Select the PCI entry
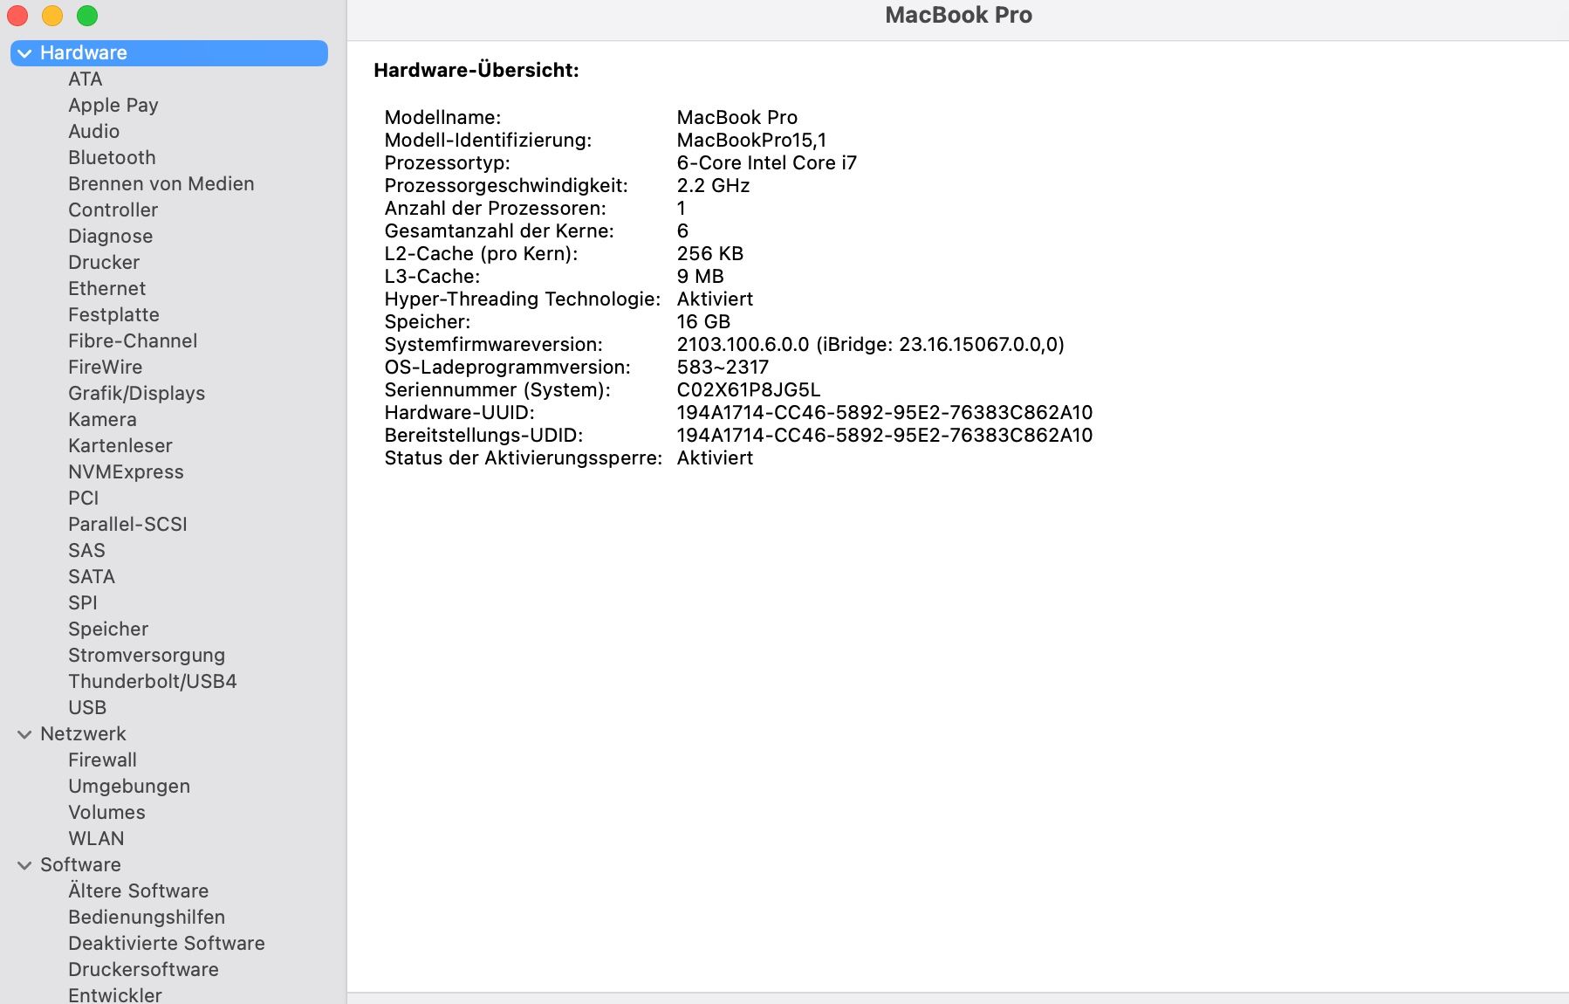 pos(84,499)
